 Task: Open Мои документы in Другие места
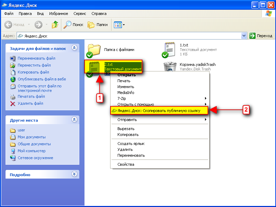[32, 137]
